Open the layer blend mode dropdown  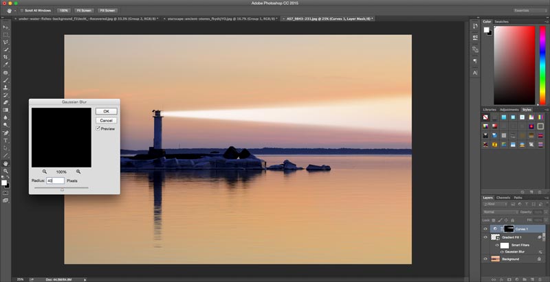click(x=500, y=212)
